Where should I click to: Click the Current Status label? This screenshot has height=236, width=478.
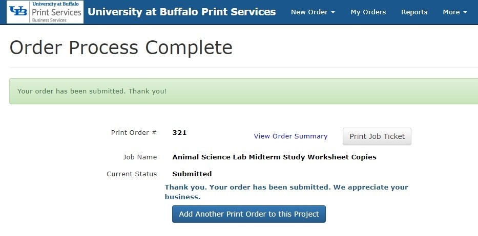(x=132, y=174)
